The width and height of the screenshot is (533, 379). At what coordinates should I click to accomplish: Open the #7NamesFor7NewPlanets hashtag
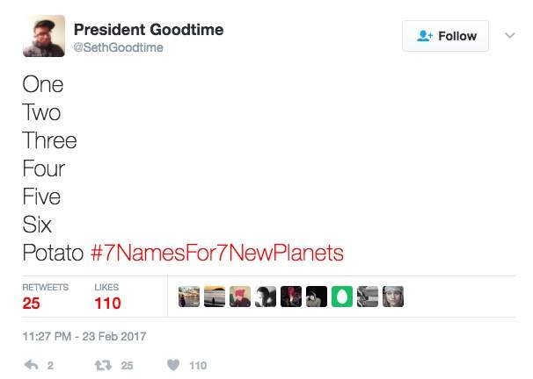217,254
